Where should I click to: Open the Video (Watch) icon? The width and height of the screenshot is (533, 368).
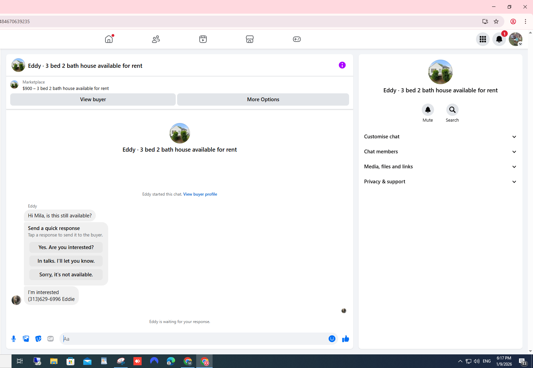pyautogui.click(x=203, y=39)
